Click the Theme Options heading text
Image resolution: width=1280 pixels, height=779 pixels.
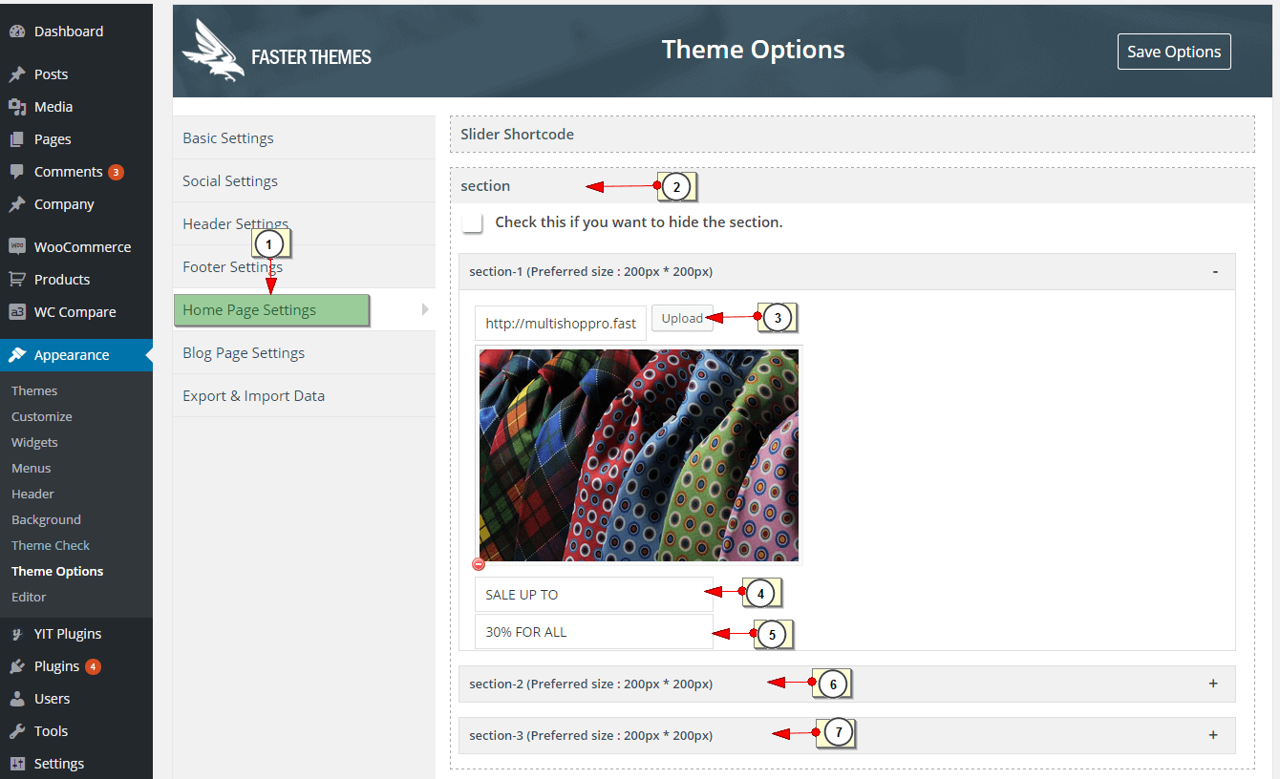[x=754, y=50]
